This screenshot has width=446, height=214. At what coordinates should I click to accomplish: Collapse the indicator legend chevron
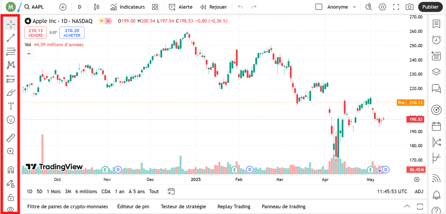click(29, 53)
